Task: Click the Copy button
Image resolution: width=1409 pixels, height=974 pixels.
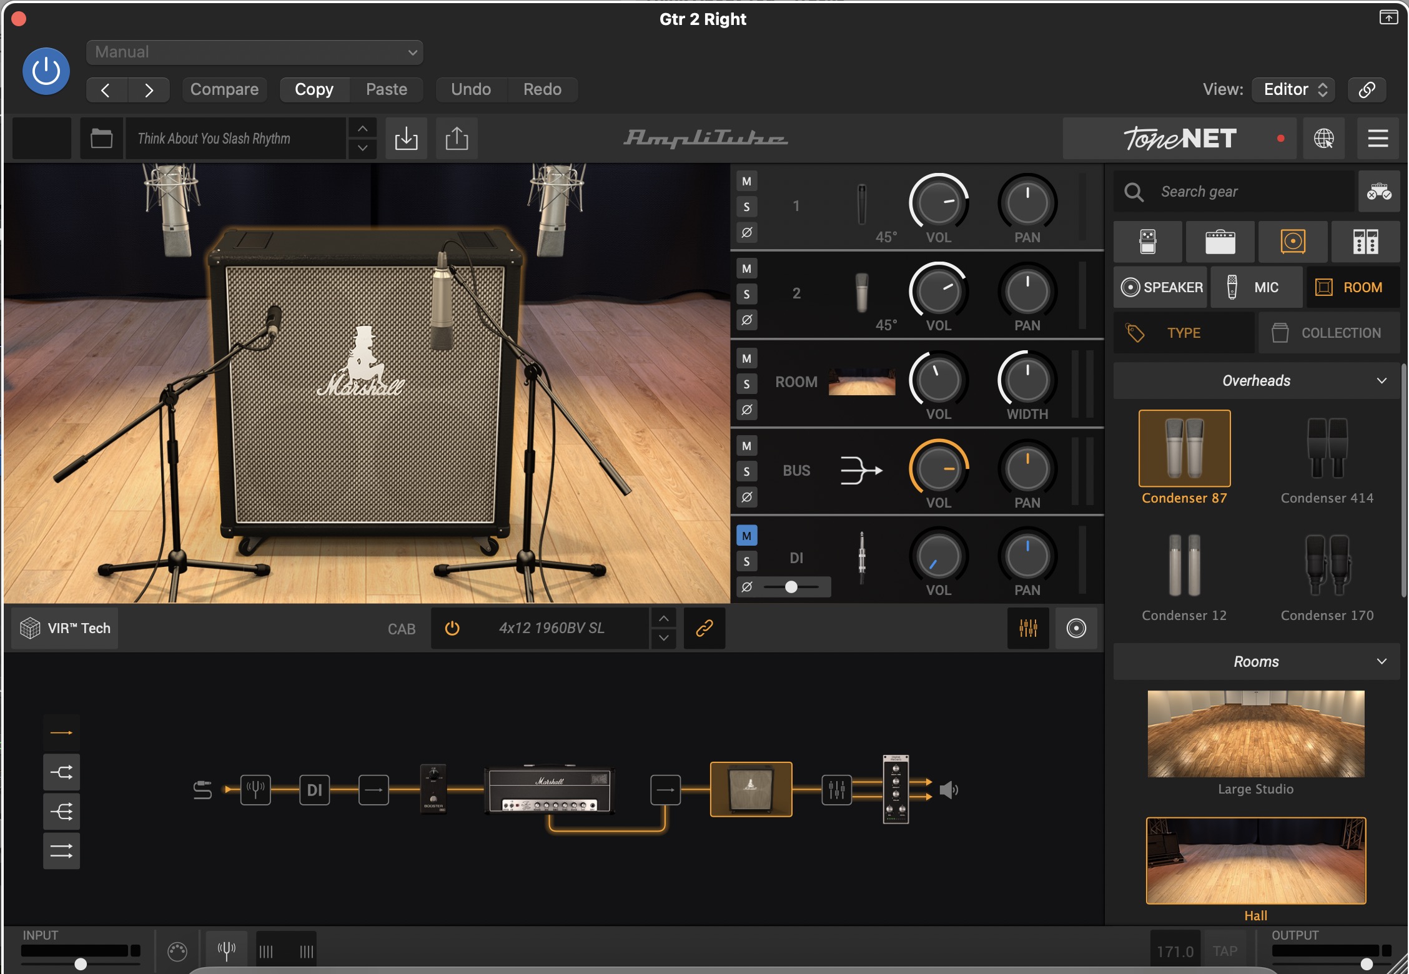Action: (x=314, y=89)
